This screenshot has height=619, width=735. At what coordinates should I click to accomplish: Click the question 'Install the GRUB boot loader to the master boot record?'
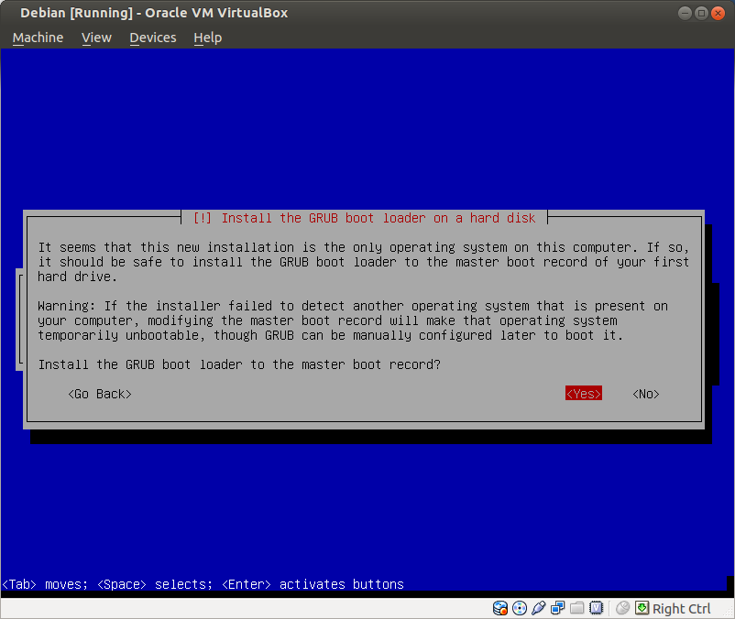pos(239,364)
